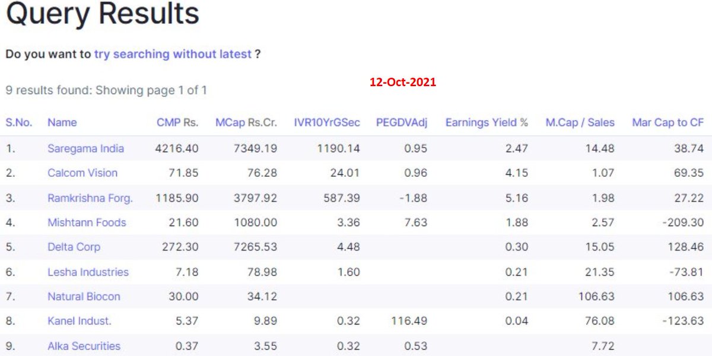The width and height of the screenshot is (712, 356).
Task: Sort by S.No. column header
Action: coord(19,123)
